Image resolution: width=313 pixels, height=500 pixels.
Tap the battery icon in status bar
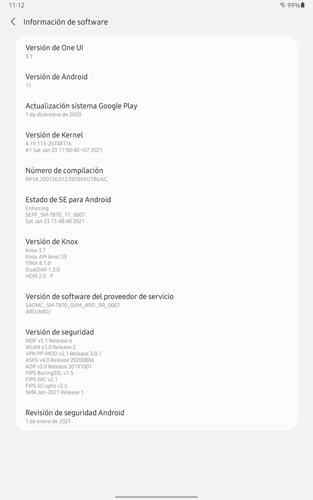(302, 5)
